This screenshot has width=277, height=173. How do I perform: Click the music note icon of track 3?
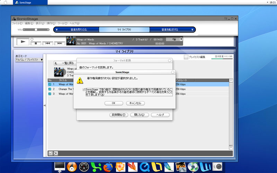click(x=50, y=94)
